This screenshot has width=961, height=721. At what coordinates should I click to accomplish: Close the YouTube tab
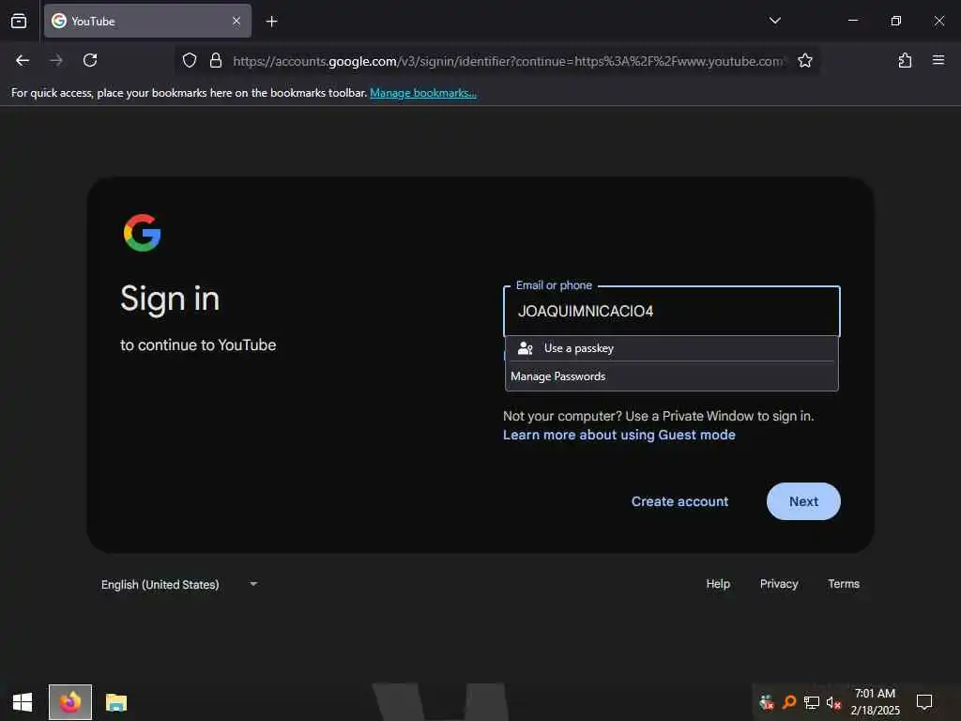click(x=236, y=21)
